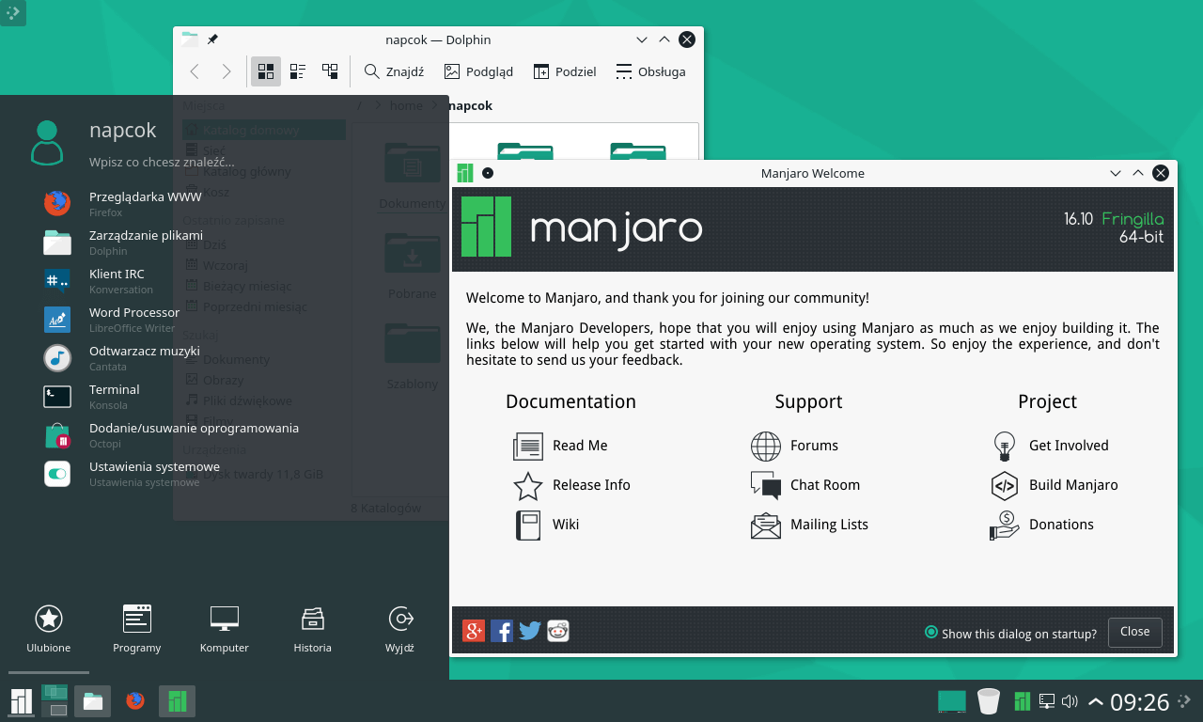
Task: Open the Mailing Lists link
Action: 810,525
